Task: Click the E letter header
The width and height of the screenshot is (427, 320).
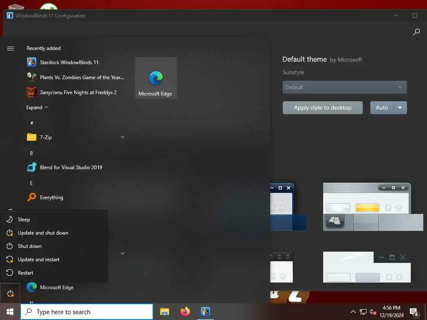Action: pos(31,183)
